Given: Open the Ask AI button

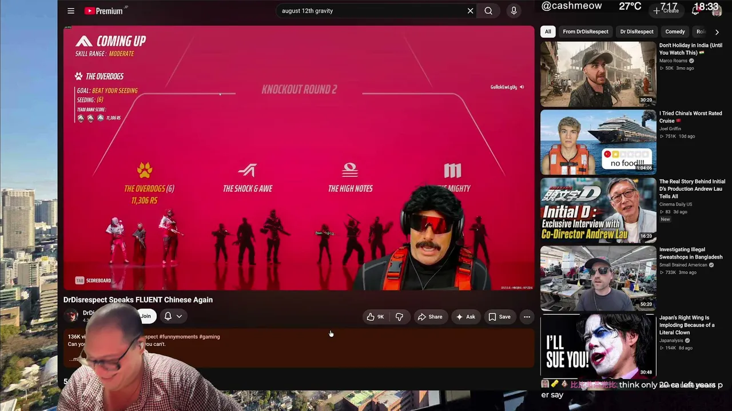Looking at the screenshot, I should (465, 317).
